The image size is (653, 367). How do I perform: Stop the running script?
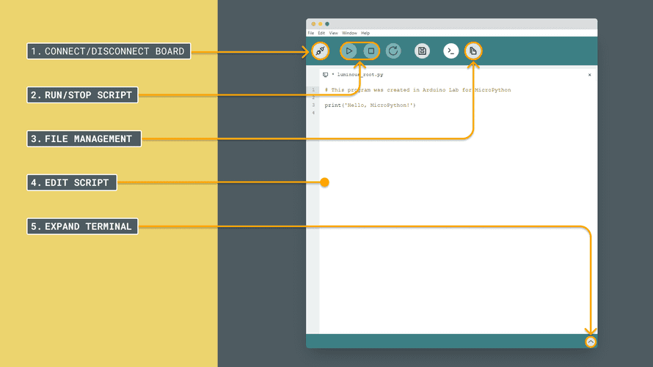(x=371, y=51)
